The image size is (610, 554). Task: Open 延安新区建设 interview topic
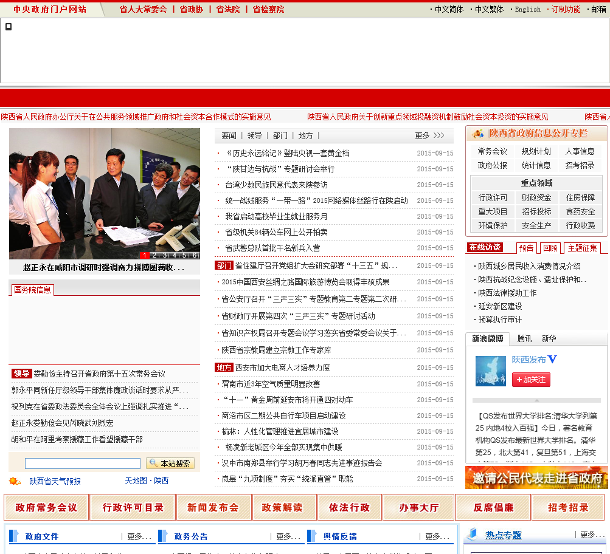(x=500, y=307)
